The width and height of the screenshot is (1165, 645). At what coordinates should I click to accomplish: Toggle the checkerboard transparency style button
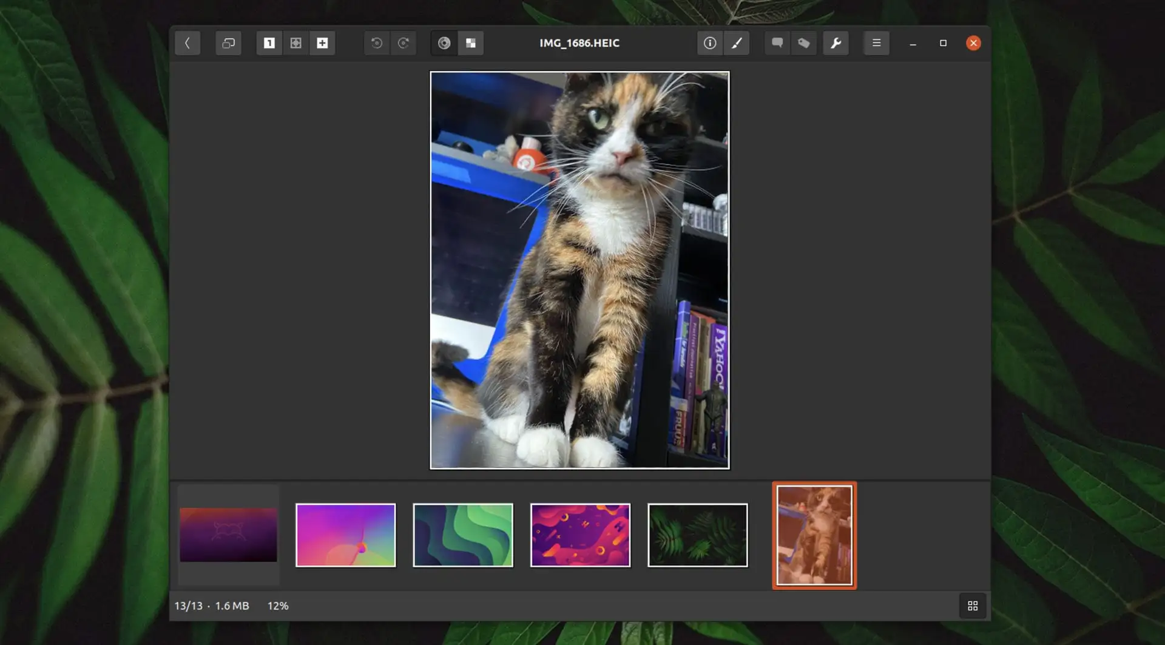click(471, 43)
